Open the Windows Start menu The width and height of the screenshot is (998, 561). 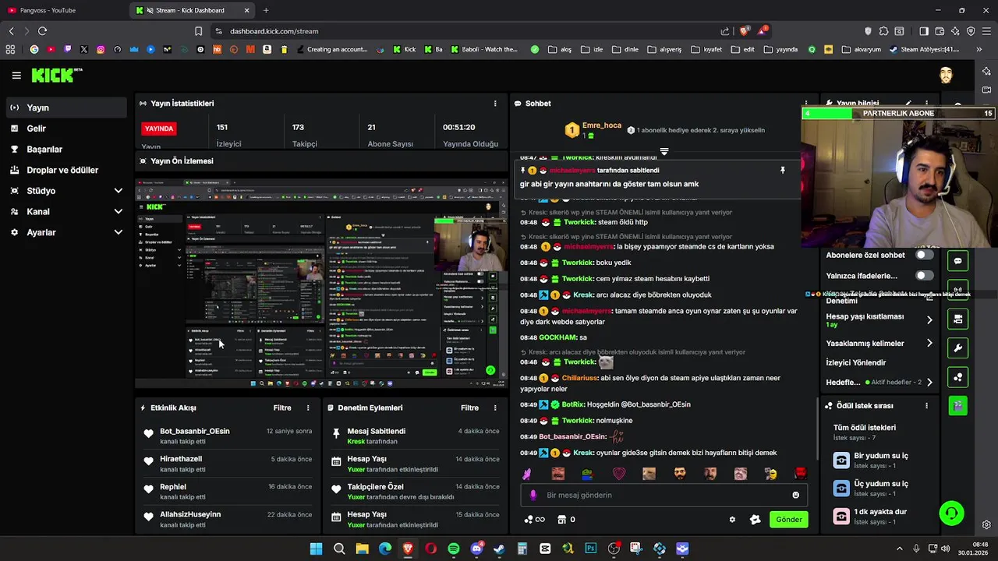tap(316, 549)
